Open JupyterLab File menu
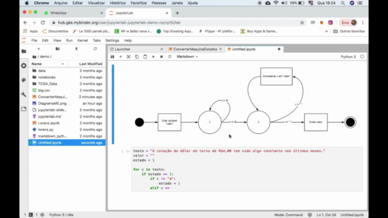This screenshot has width=388, height=218. [x=34, y=41]
